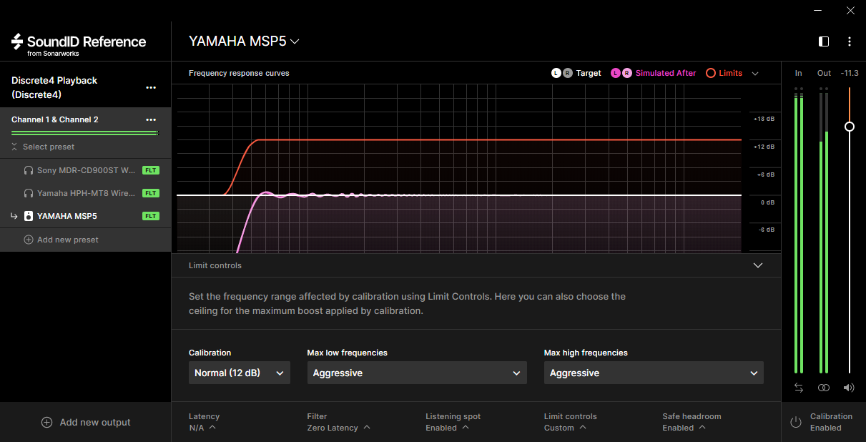Viewport: 866px width, 442px height.
Task: Open the three-dot app menu in the header
Action: pyautogui.click(x=850, y=41)
